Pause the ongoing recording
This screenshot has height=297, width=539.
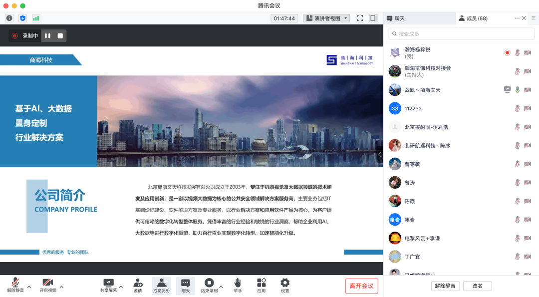click(x=48, y=35)
